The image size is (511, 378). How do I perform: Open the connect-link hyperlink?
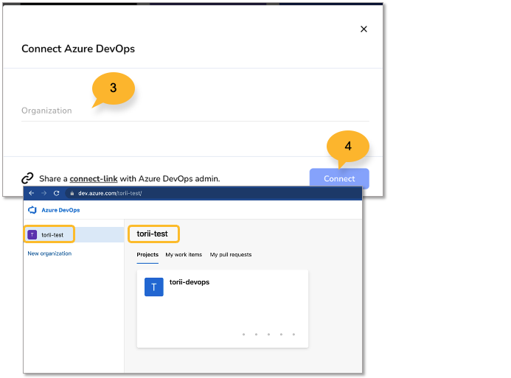(x=94, y=179)
